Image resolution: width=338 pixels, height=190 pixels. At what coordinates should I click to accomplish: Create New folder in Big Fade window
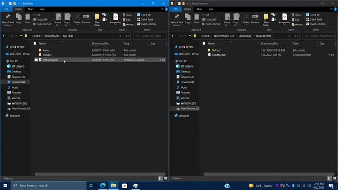pos(97,20)
